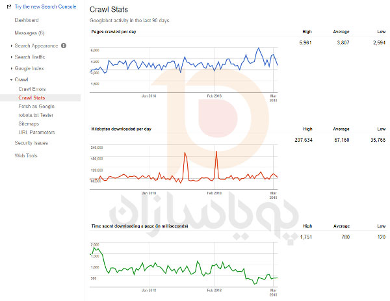Collapse the Crawl section arrow
This screenshot has width=390, height=301.
pyautogui.click(x=12, y=79)
